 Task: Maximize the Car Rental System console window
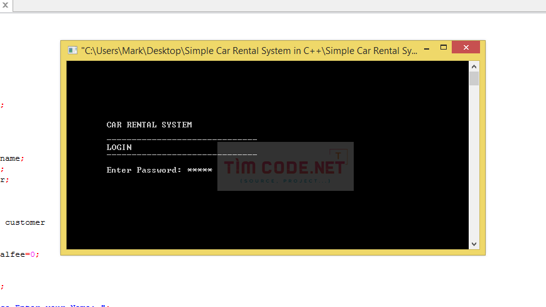444,47
